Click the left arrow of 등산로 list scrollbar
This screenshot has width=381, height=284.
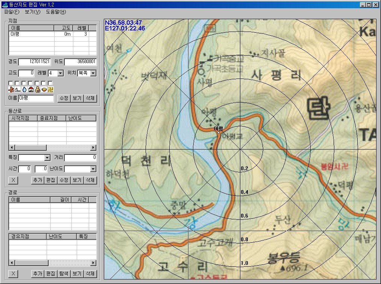coord(12,147)
